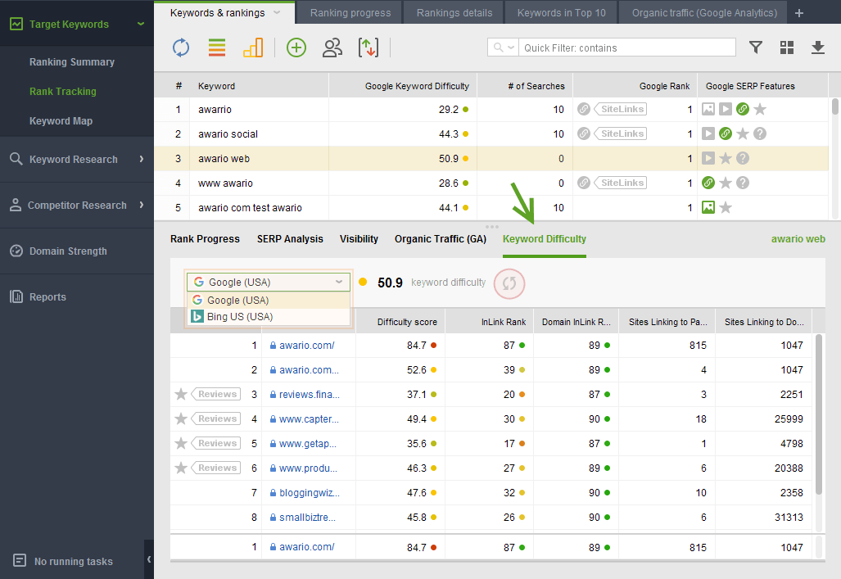Click the star icon in awarrio row
The width and height of the screenshot is (841, 579).
pyautogui.click(x=760, y=110)
